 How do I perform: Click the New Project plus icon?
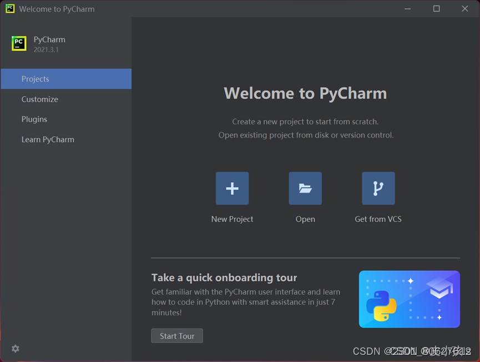point(232,188)
